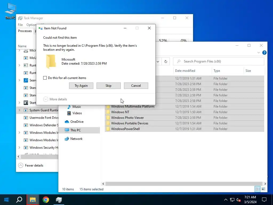Open File Explorer from taskbar

33,200
